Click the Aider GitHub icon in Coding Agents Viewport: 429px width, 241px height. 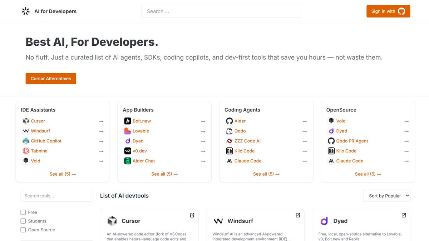(x=230, y=121)
